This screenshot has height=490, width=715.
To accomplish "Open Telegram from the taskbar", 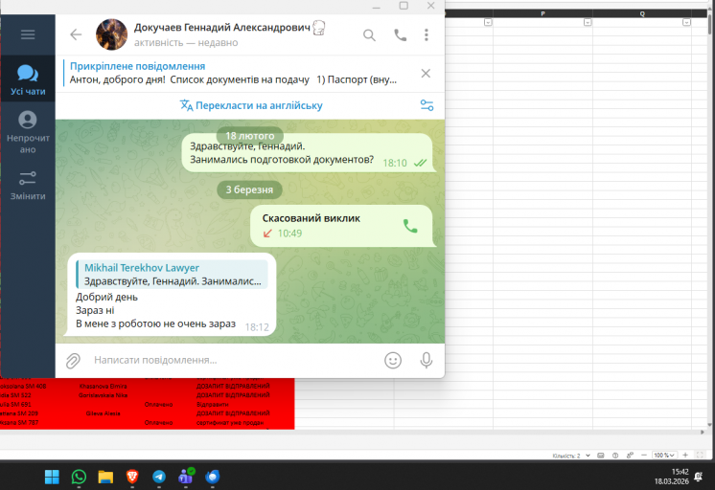I will point(159,477).
